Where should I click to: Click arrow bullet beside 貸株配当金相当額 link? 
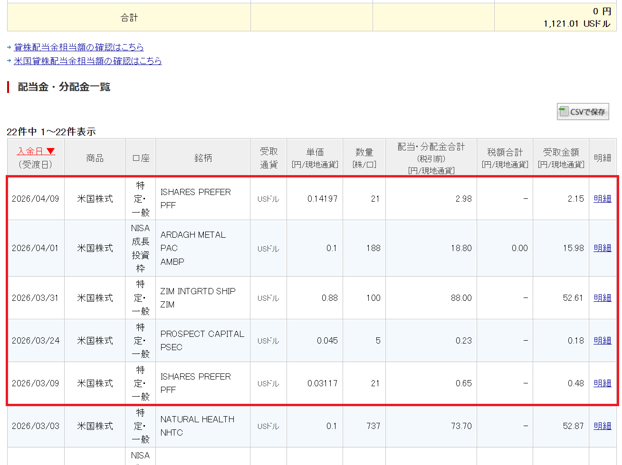[9, 47]
